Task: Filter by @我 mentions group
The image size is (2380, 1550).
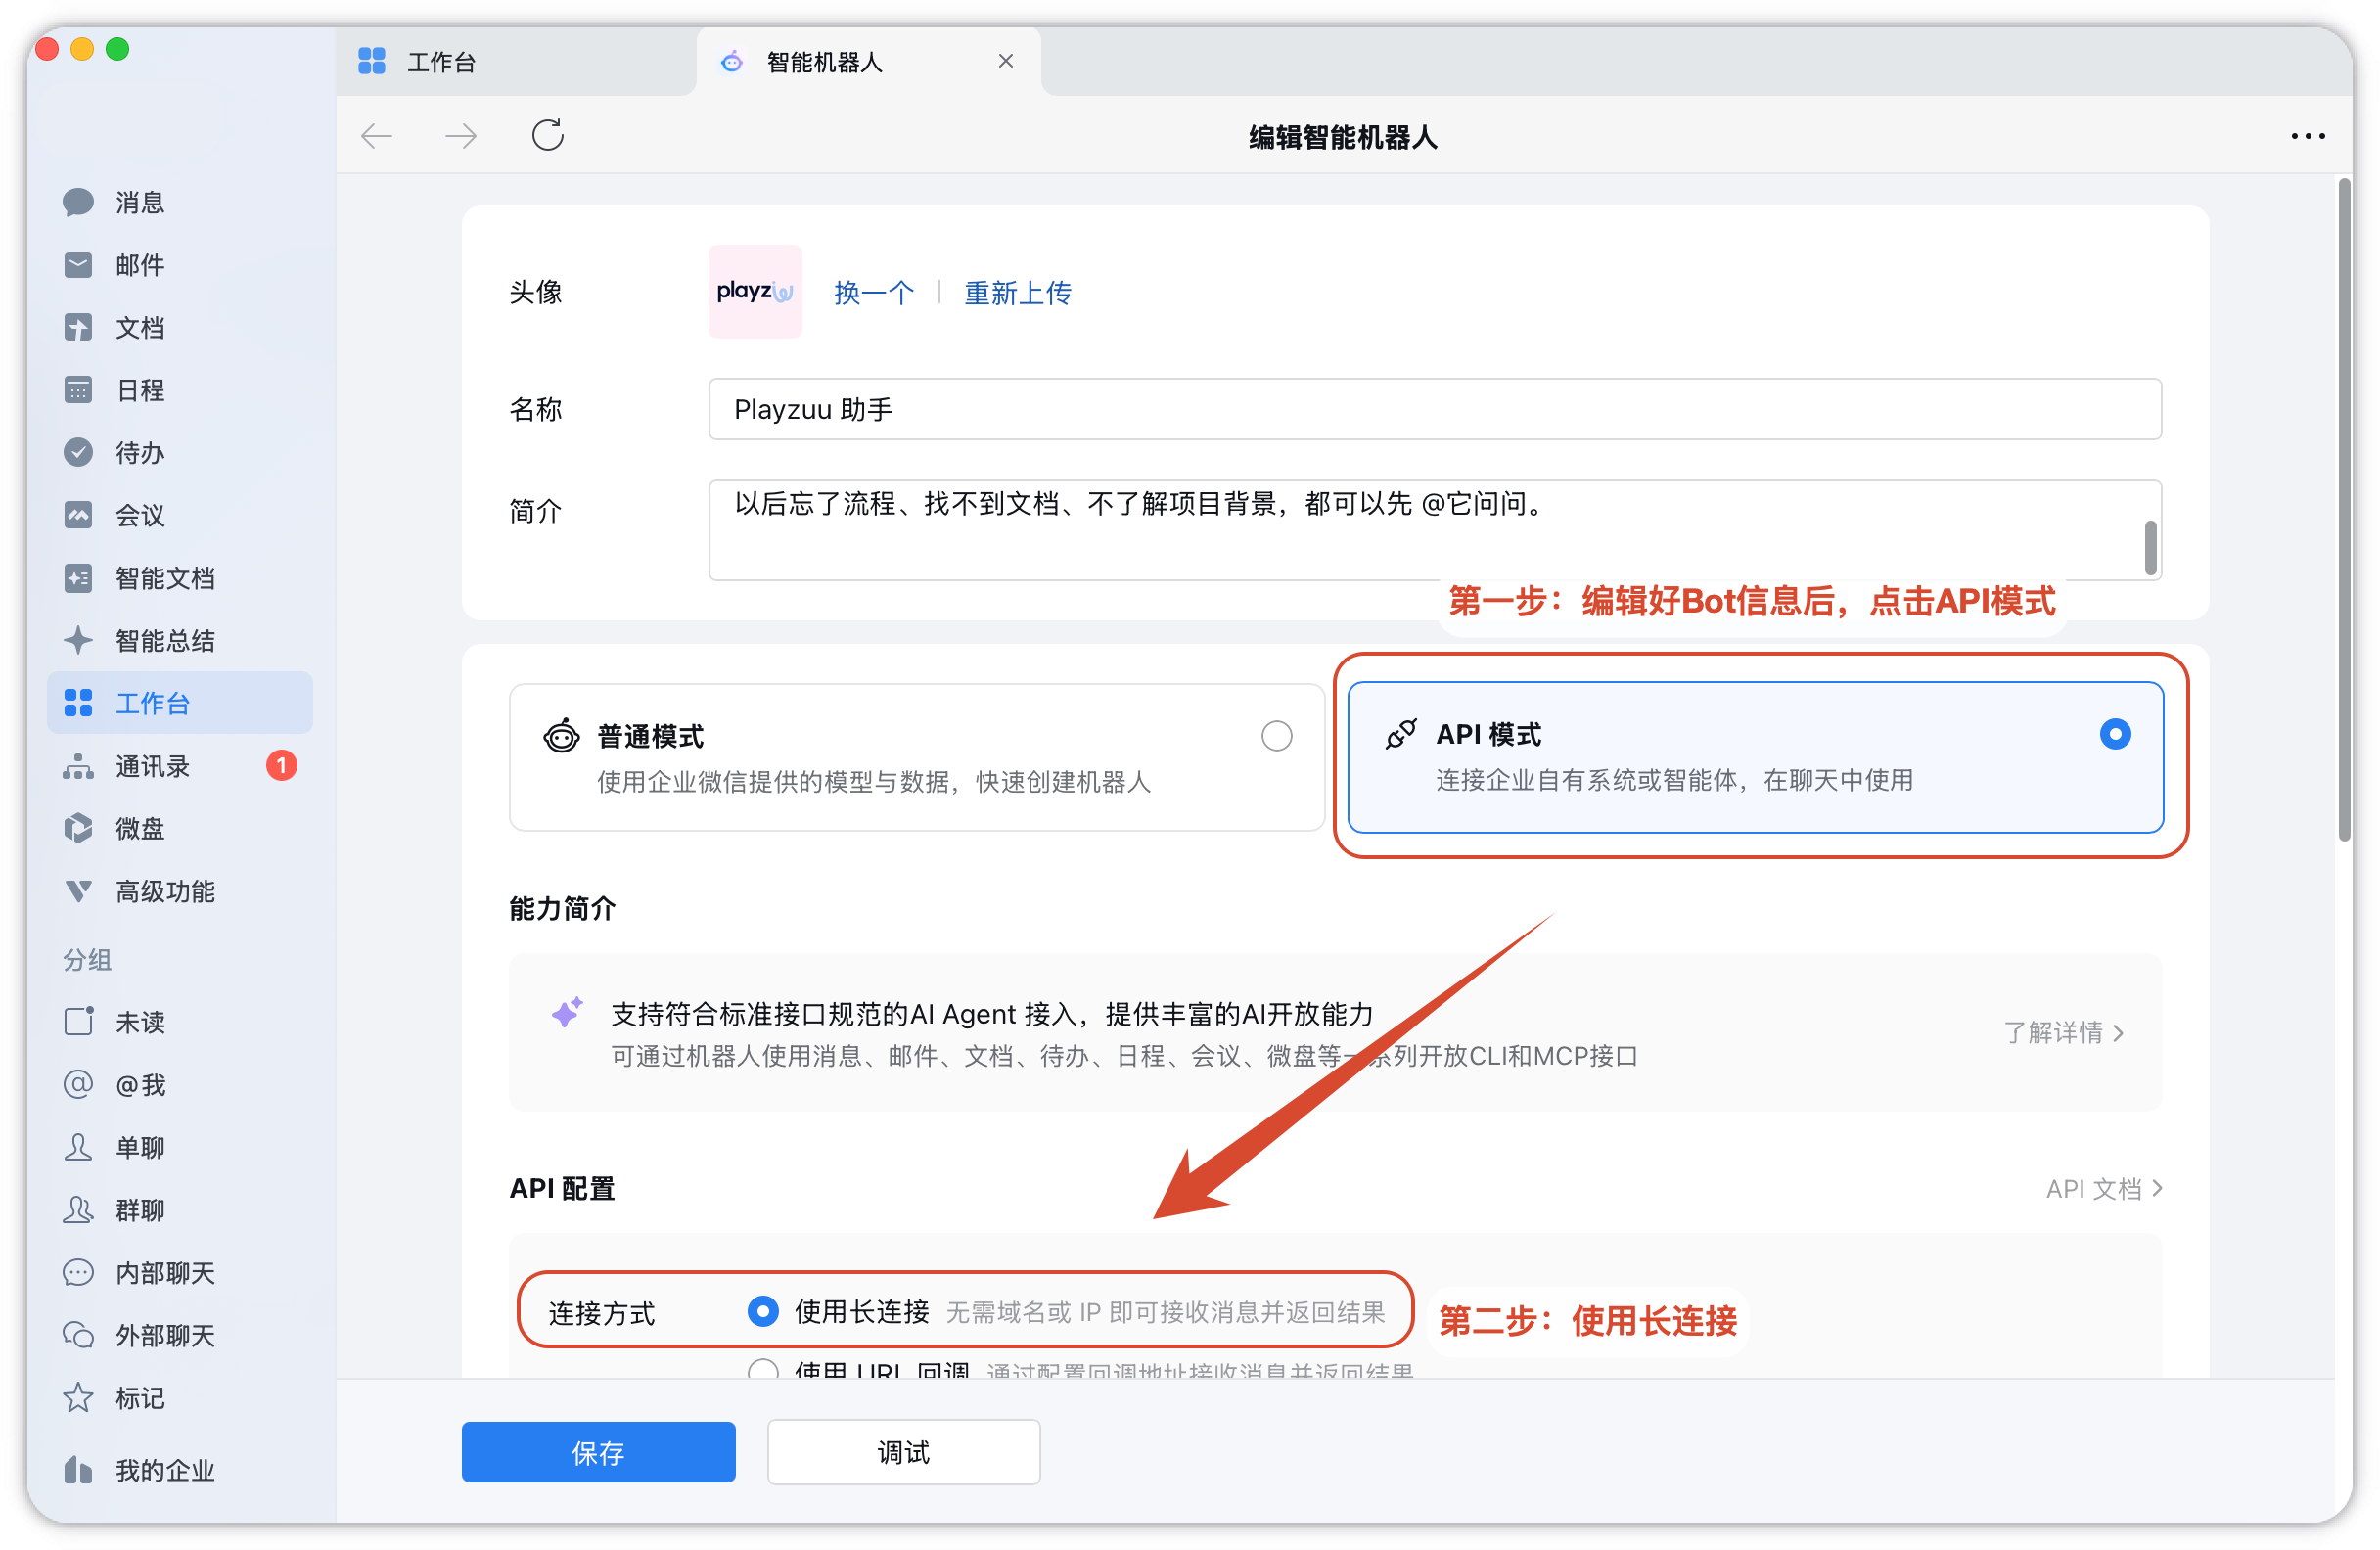Action: point(180,1085)
